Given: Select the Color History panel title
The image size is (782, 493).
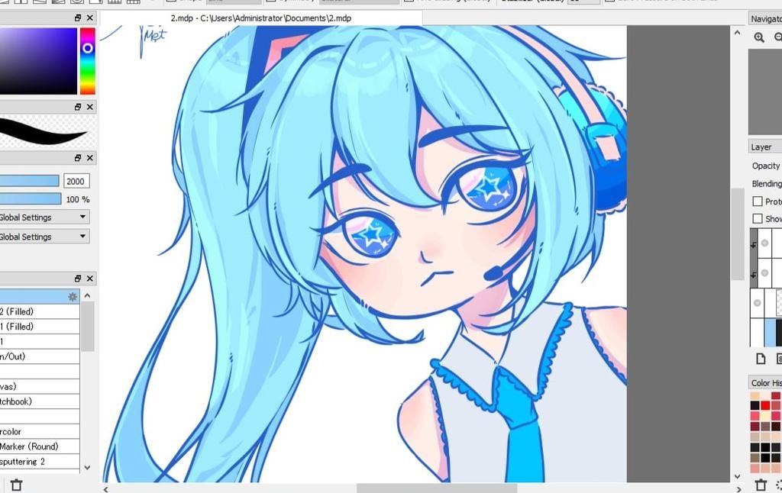Looking at the screenshot, I should [766, 383].
